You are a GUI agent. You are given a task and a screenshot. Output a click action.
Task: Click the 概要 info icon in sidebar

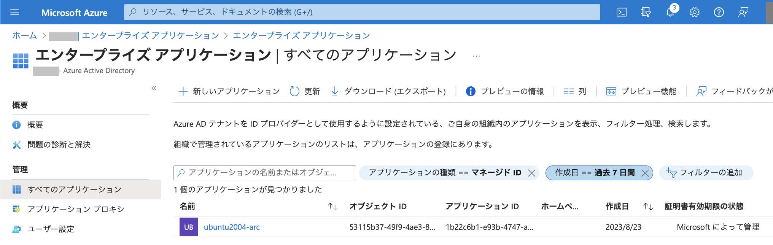click(17, 125)
